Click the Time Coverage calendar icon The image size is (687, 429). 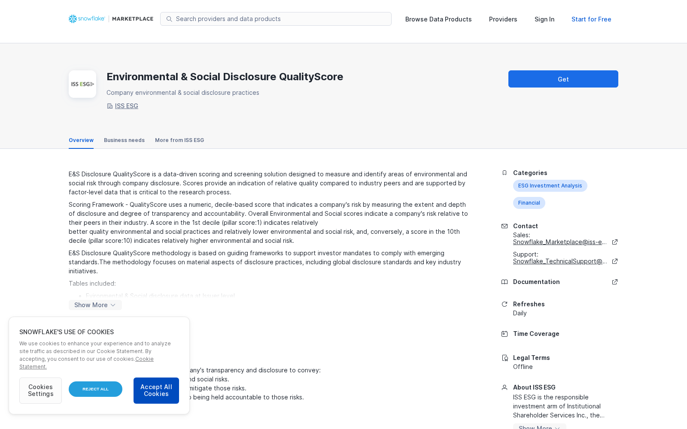pos(505,334)
